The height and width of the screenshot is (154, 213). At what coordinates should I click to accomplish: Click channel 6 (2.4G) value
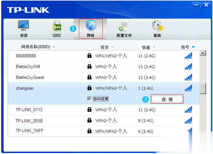coord(146,131)
